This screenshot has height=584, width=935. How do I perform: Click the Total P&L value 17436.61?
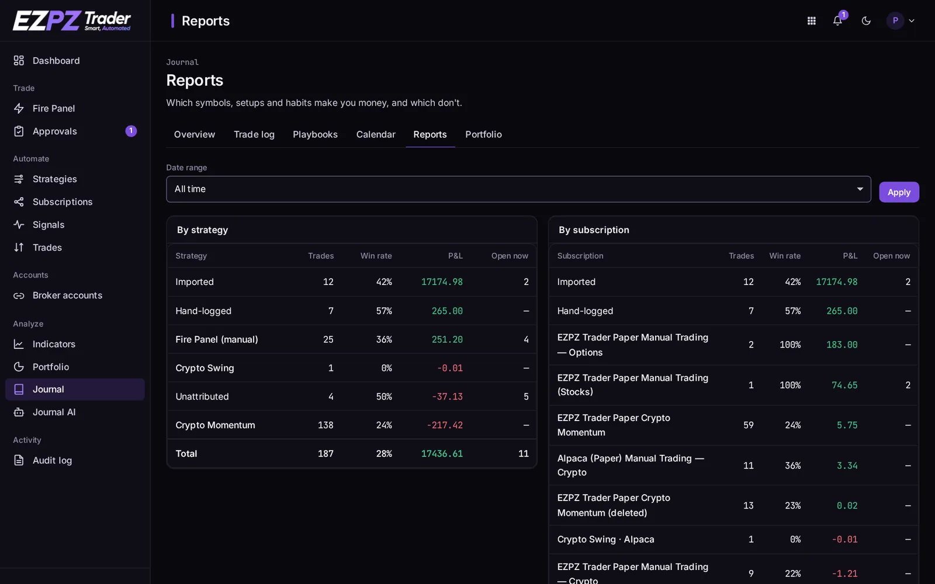(x=442, y=454)
